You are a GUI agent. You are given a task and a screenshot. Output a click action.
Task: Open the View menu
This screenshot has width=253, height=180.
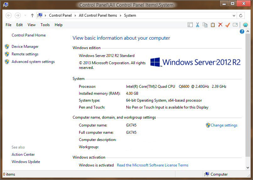pyautogui.click(x=31, y=25)
